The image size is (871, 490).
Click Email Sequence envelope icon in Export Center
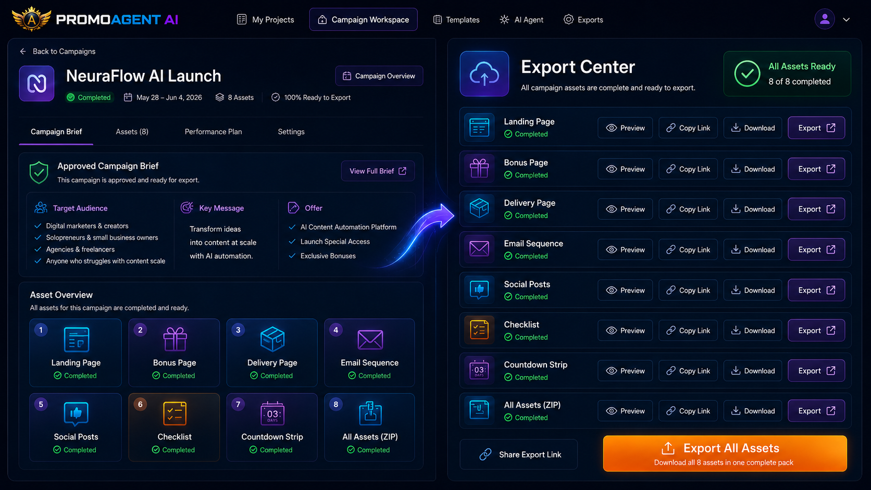(479, 249)
